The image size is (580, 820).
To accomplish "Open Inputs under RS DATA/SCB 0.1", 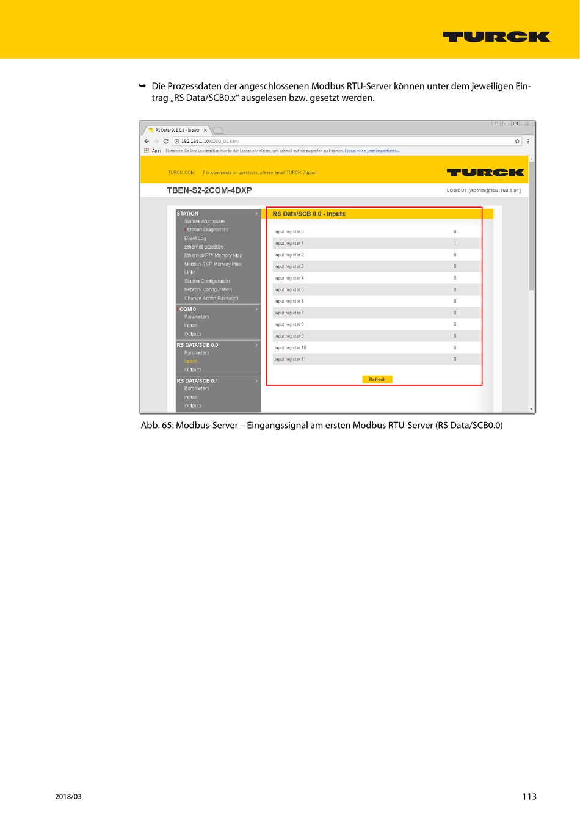I will point(191,397).
